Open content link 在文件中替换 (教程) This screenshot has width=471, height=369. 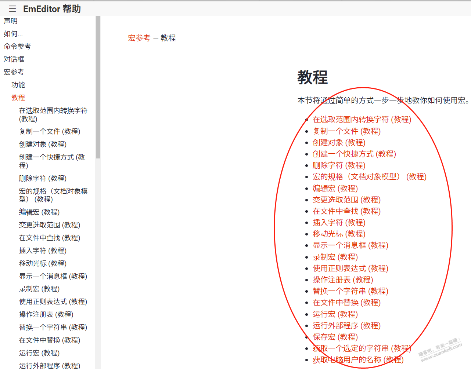point(347,302)
